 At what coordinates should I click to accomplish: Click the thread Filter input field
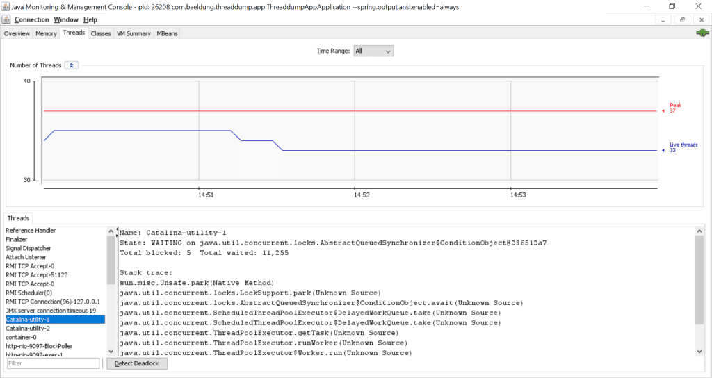[x=53, y=363]
